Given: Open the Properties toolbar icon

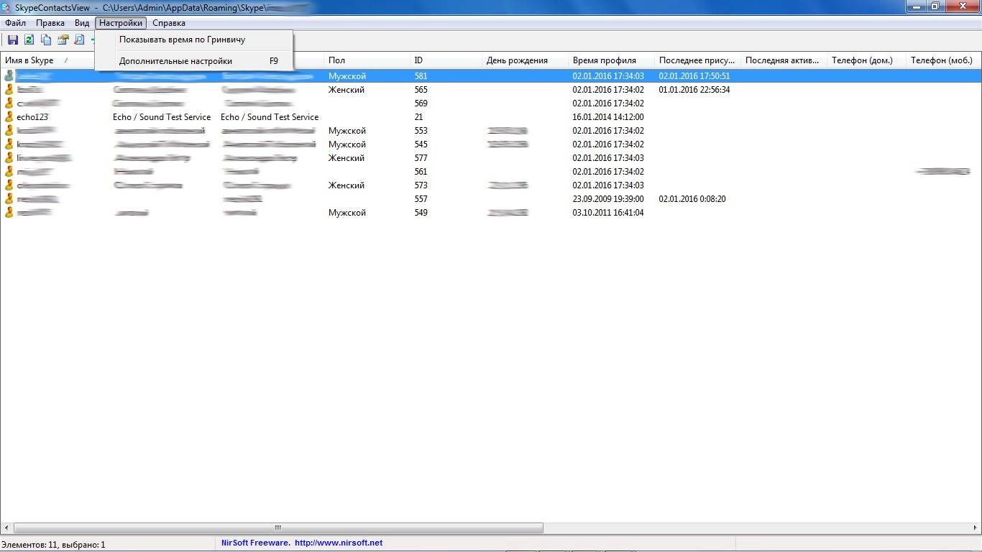Looking at the screenshot, I should click(x=63, y=40).
